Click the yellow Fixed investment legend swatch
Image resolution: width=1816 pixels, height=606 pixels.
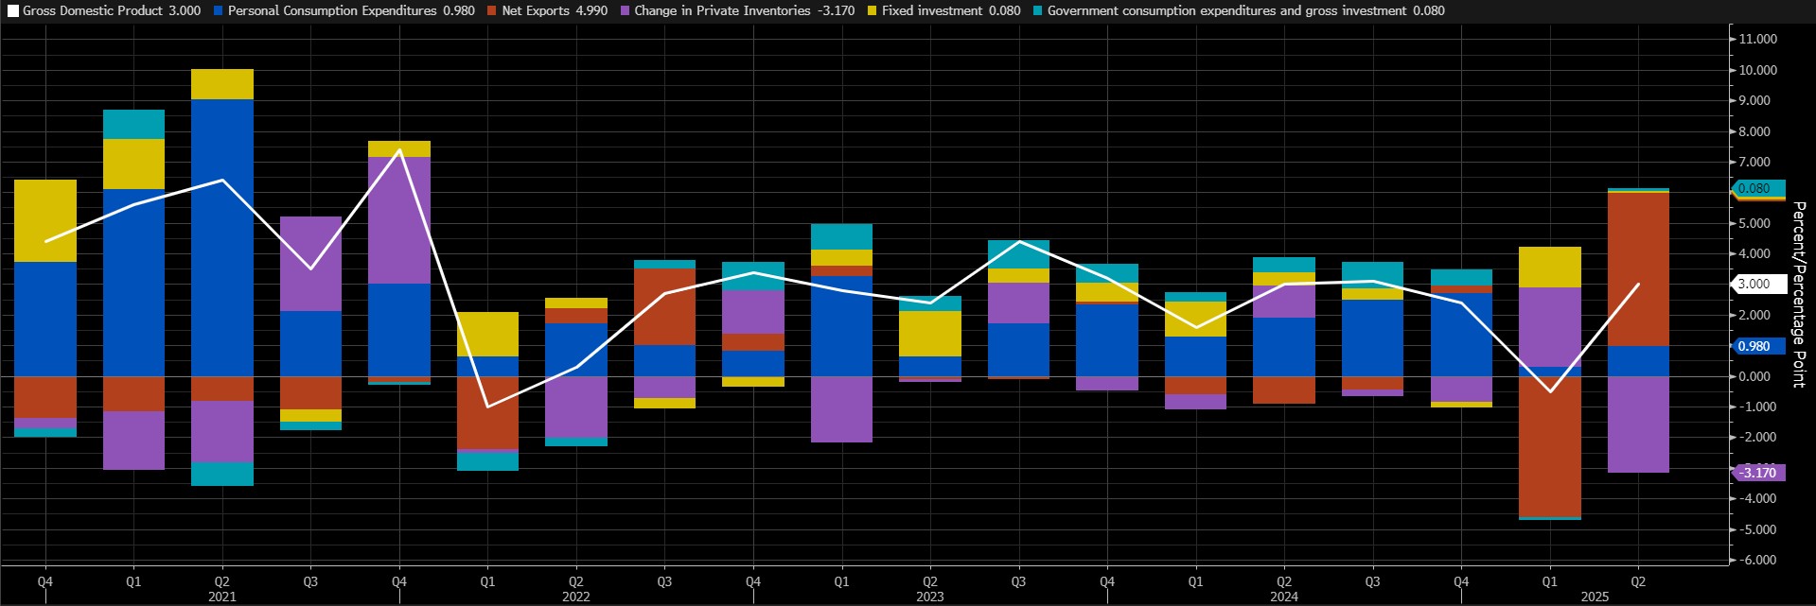pos(872,10)
